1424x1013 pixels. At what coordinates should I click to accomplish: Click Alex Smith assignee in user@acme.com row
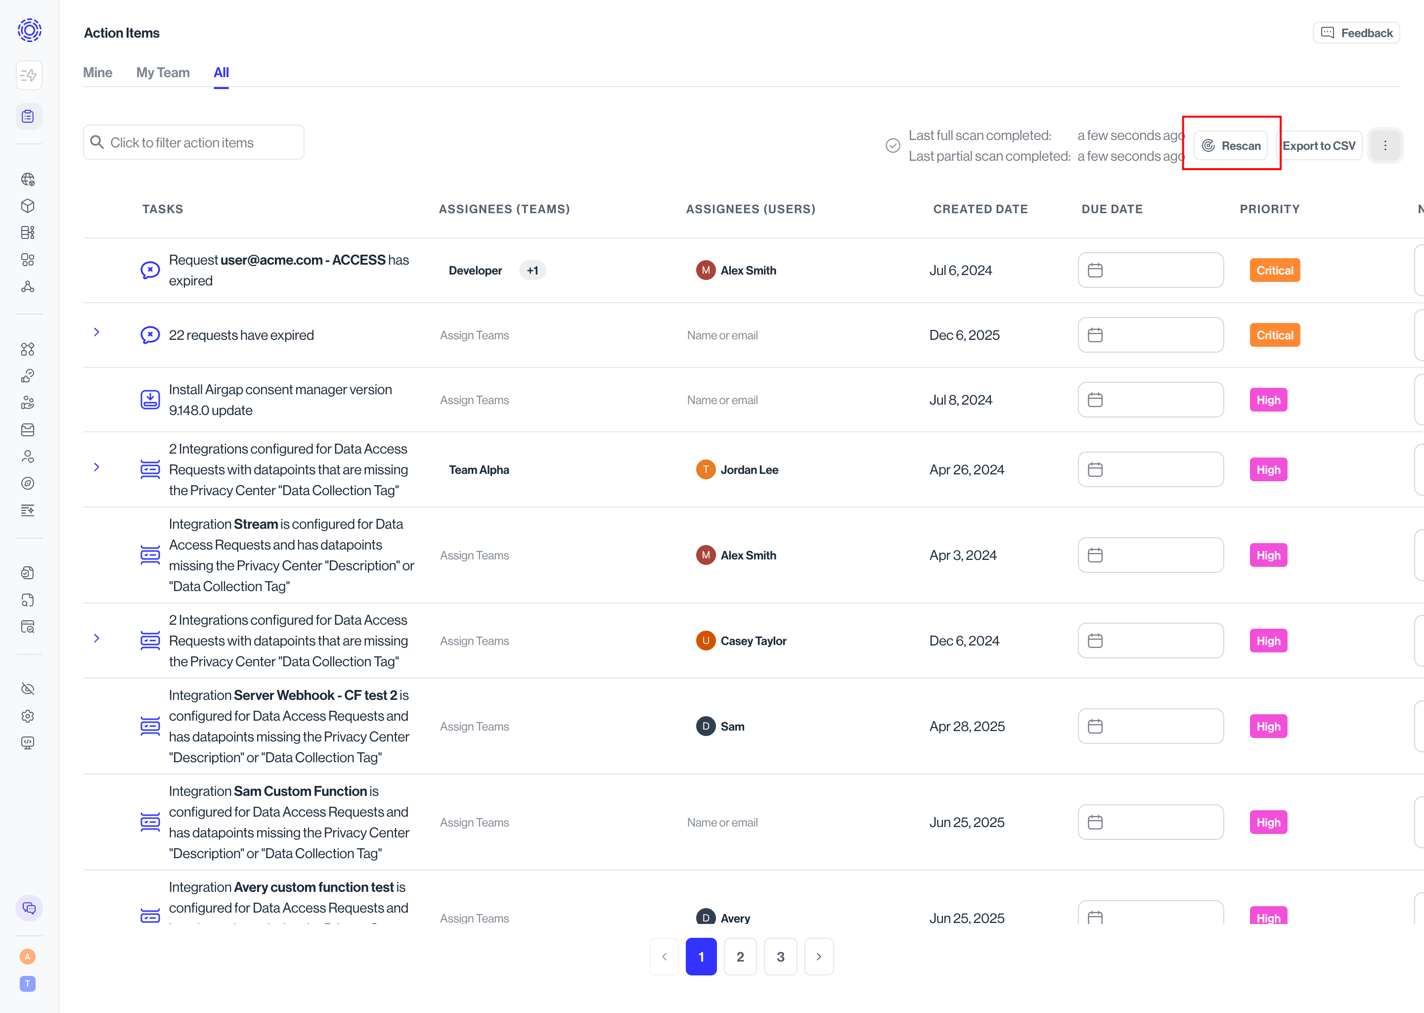[736, 270]
